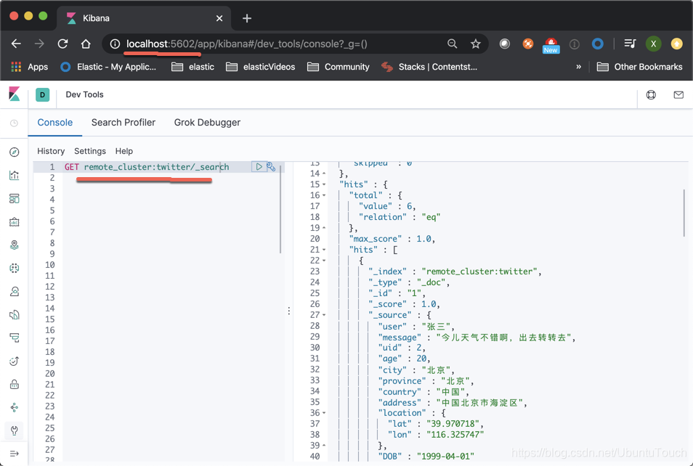The width and height of the screenshot is (693, 466).
Task: Switch to the Grok Debugger tab
Action: point(206,123)
